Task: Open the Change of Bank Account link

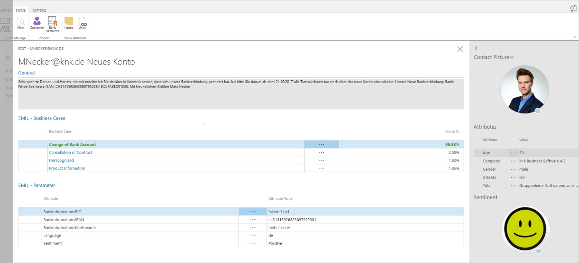Action: [72, 145]
